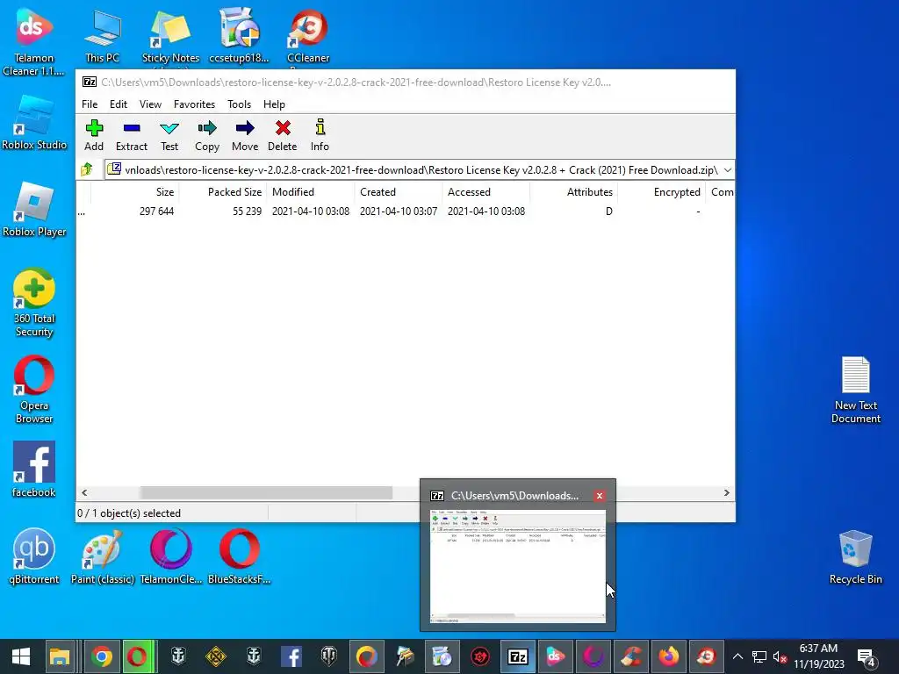The width and height of the screenshot is (899, 674).
Task: Select the This PC desktop icon
Action: [102, 35]
